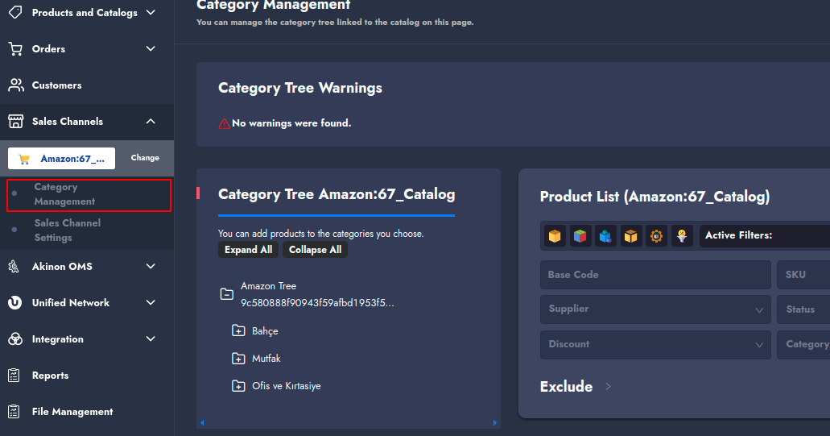Click the Change sales channel button
Viewport: 830px width, 436px height.
(x=145, y=158)
